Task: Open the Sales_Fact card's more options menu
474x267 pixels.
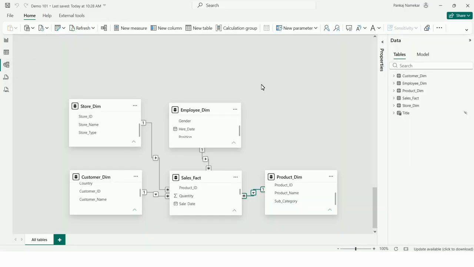Action: click(x=236, y=177)
